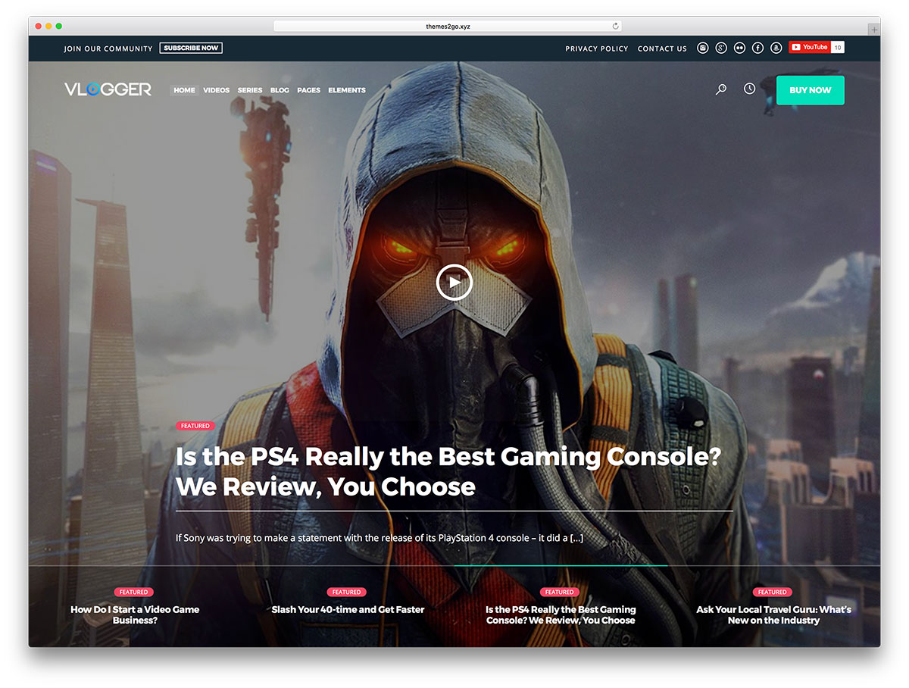
Task: Play the featured video
Action: point(454,283)
